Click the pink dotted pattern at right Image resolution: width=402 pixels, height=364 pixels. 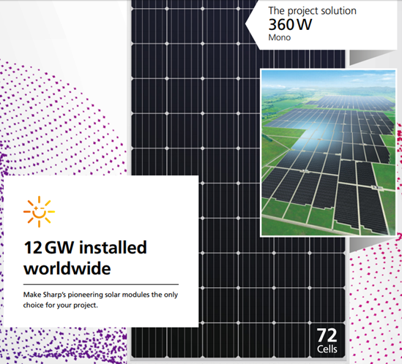click(x=374, y=302)
